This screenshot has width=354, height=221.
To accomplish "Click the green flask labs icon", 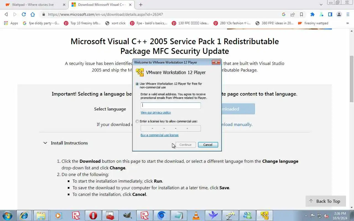I will coord(321,14).
